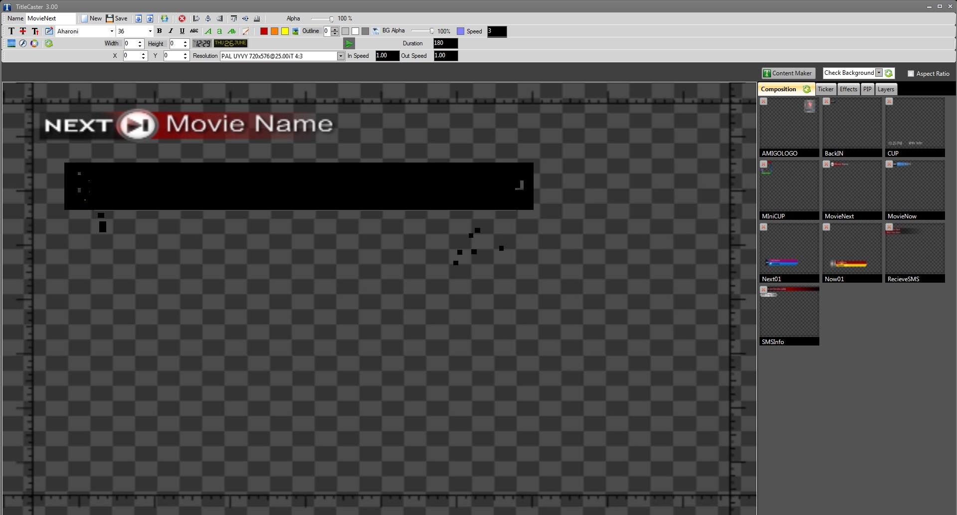
Task: Open the Check Background dropdown
Action: click(x=879, y=73)
